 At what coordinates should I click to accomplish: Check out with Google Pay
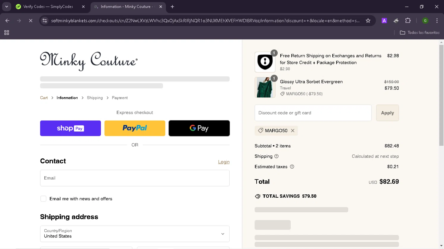(x=199, y=128)
